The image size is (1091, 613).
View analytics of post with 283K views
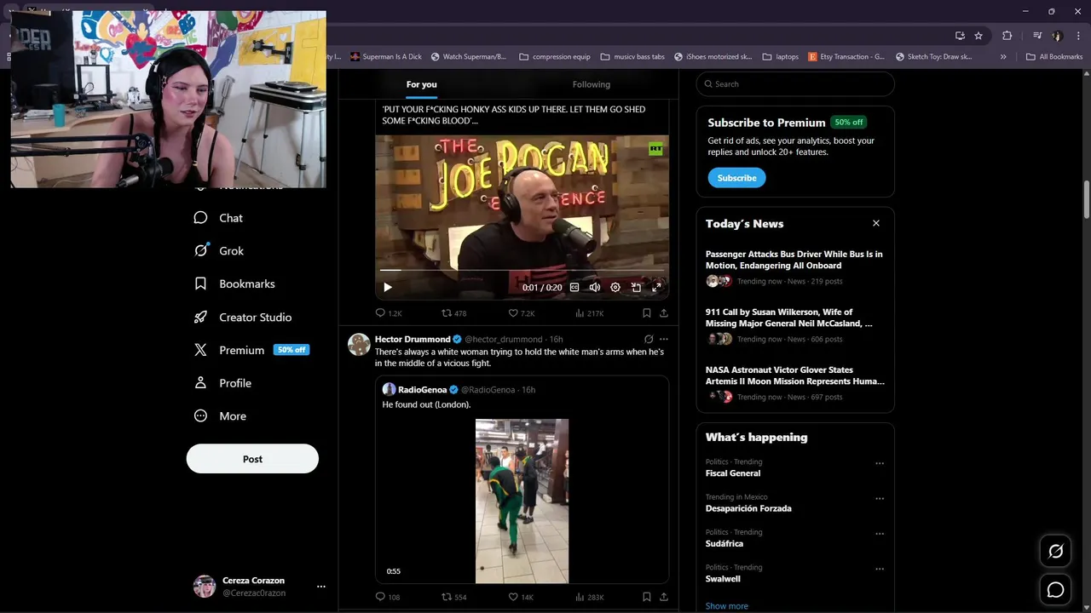point(589,597)
